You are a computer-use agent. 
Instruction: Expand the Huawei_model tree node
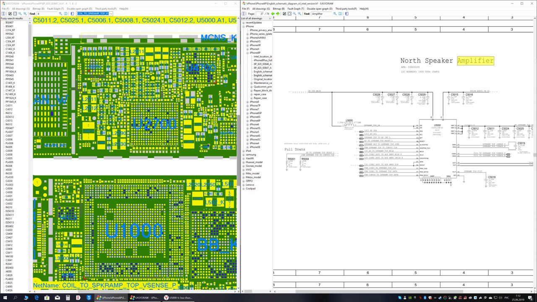click(244, 162)
